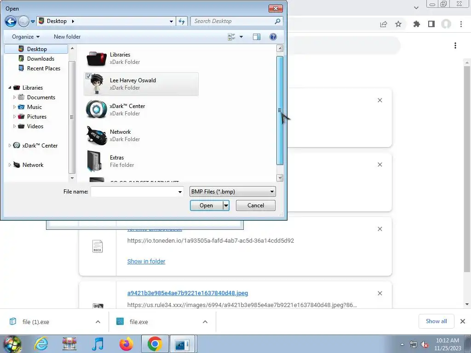This screenshot has width=471, height=353.
Task: Remove the jpeg download entry with X
Action: (380, 293)
